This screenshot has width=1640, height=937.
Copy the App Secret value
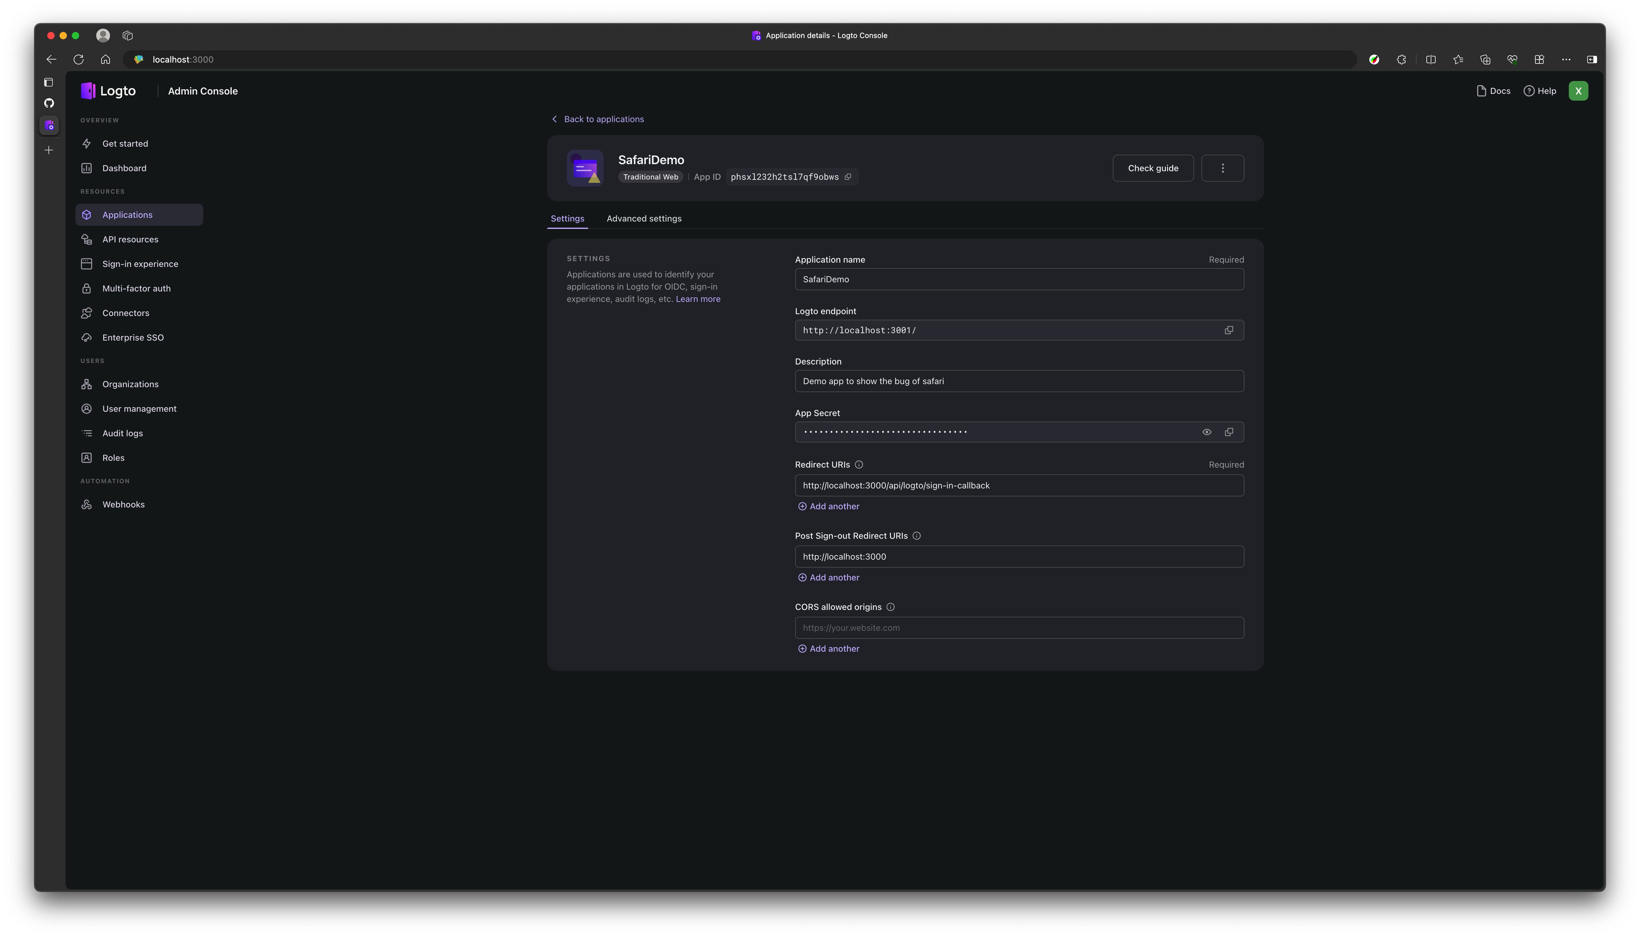[1229, 432]
